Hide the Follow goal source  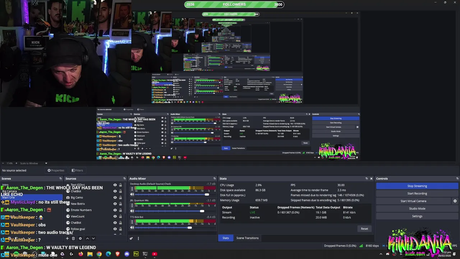pos(115,229)
